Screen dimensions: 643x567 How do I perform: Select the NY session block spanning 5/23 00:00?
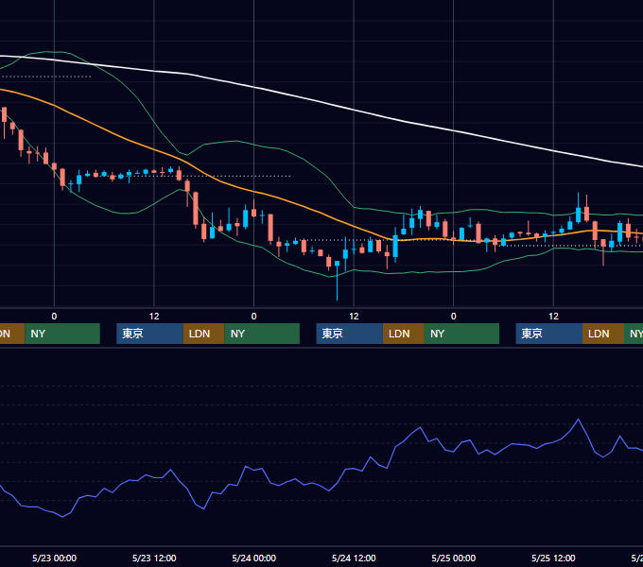62,334
